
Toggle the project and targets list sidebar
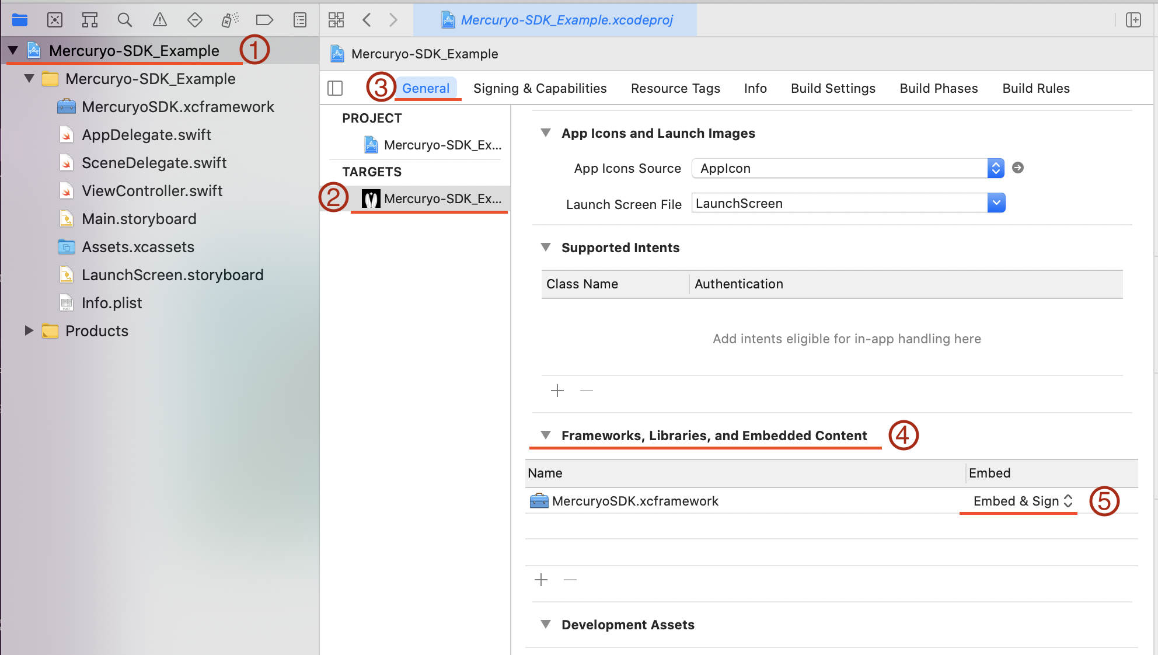(335, 88)
